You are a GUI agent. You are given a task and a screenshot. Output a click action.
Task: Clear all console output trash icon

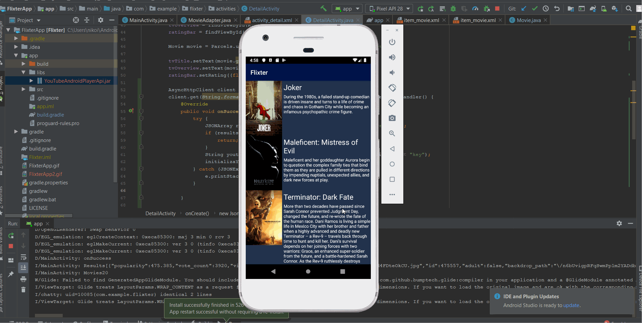[23, 289]
